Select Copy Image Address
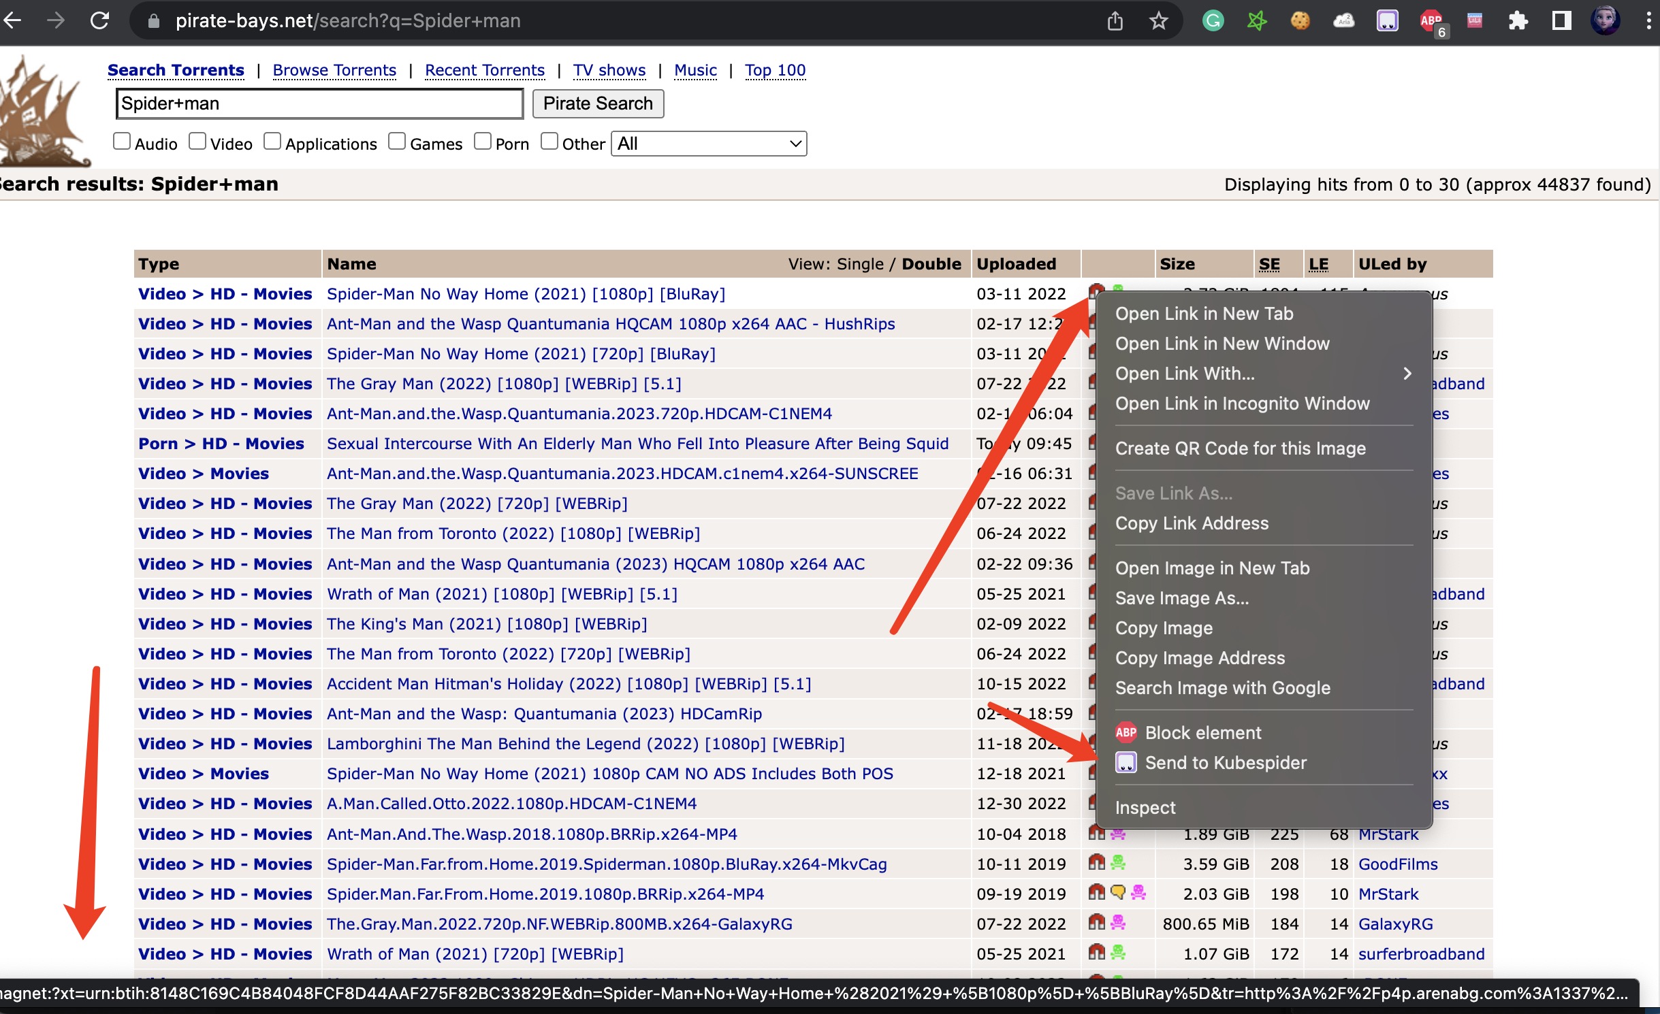 pyautogui.click(x=1264, y=658)
